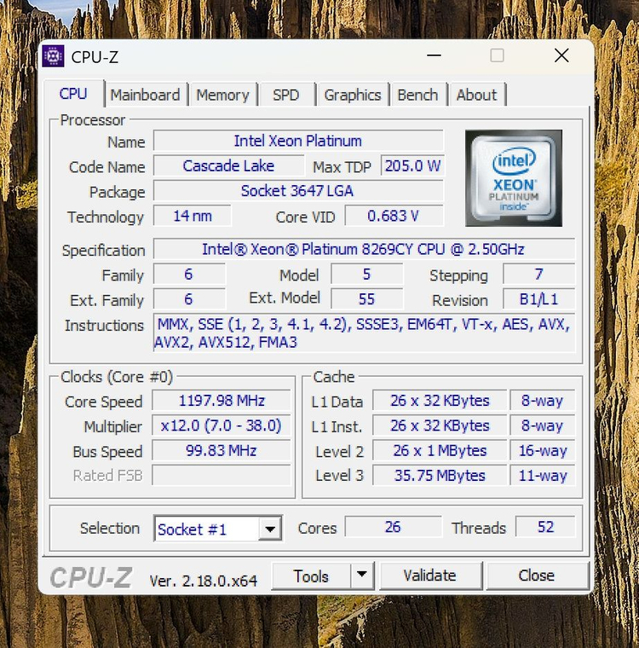
Task: Select the Bench tab
Action: 417,95
